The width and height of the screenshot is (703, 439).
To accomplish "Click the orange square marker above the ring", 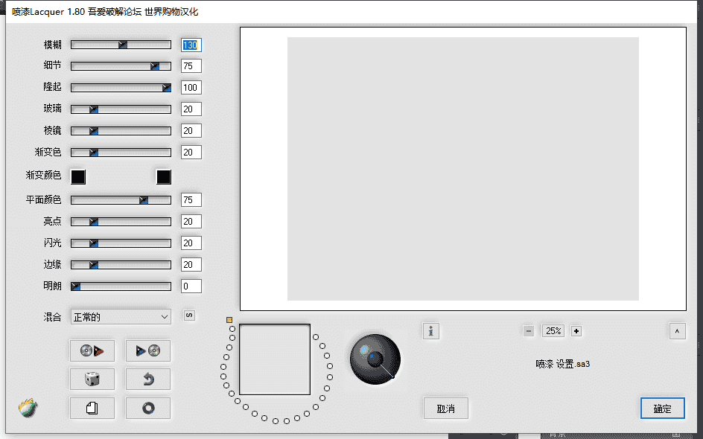I will (x=229, y=320).
